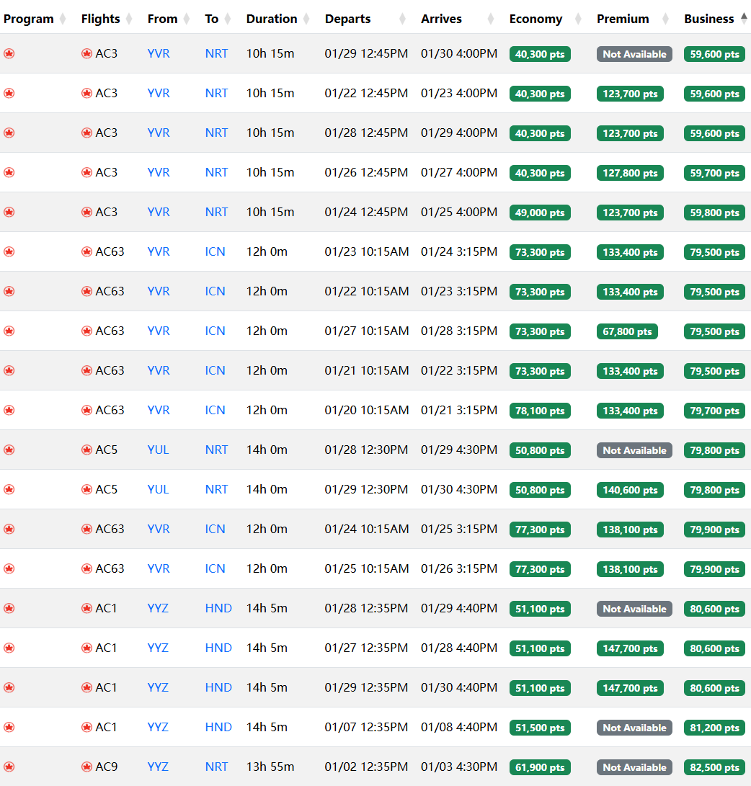Select the 49,000 pts Economy fare

click(540, 213)
